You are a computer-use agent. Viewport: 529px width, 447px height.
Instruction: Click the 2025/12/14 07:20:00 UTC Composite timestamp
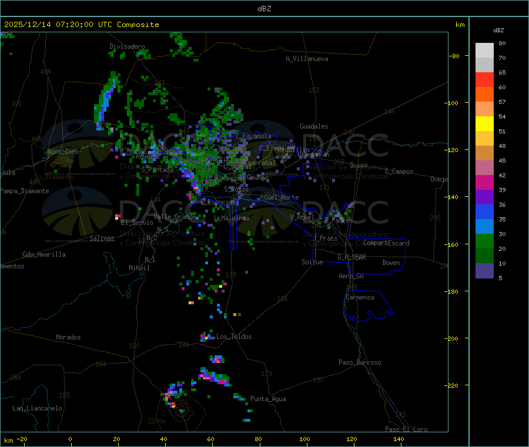81,25
